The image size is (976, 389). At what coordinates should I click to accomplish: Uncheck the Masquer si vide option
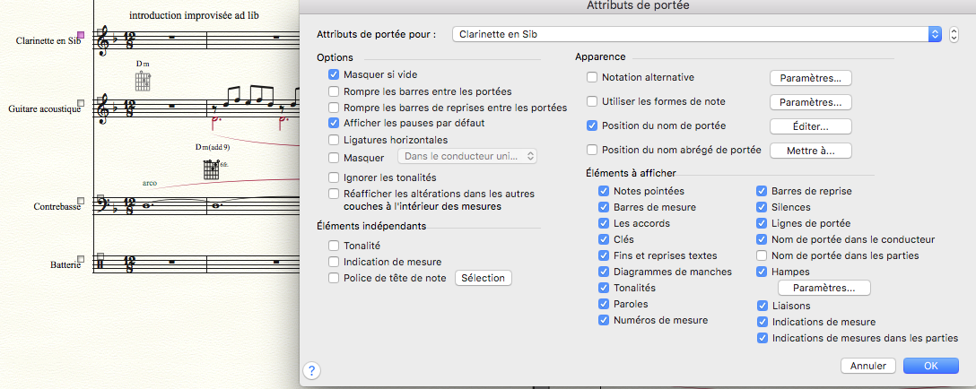click(334, 75)
